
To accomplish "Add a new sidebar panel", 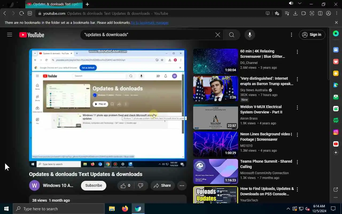I will pyautogui.click(x=336, y=152).
